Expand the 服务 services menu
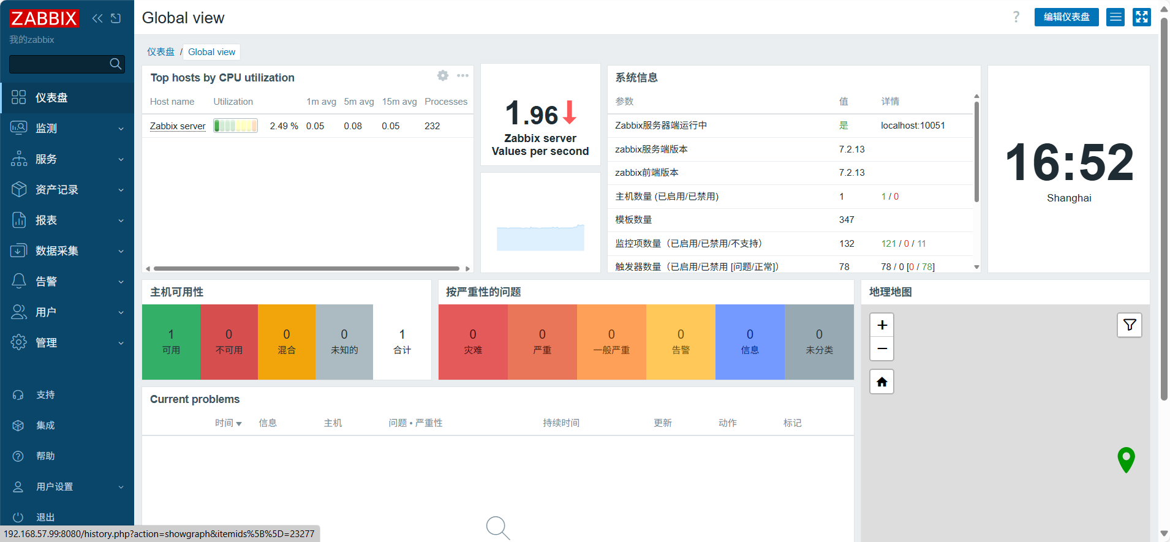 tap(67, 159)
